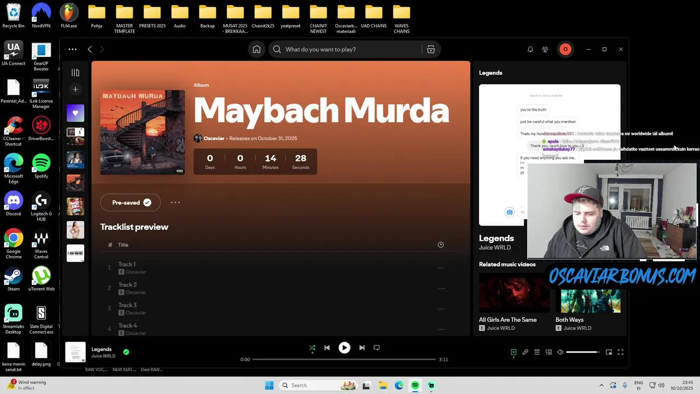Open Juice WRLD link in player bar
The width and height of the screenshot is (700, 394).
coord(103,356)
